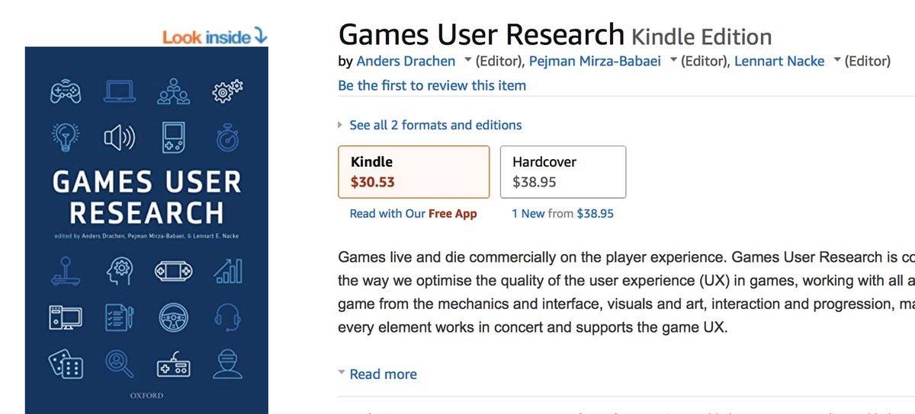This screenshot has width=915, height=414.
Task: Click the stopwatch icon on book cover
Action: coord(227,137)
